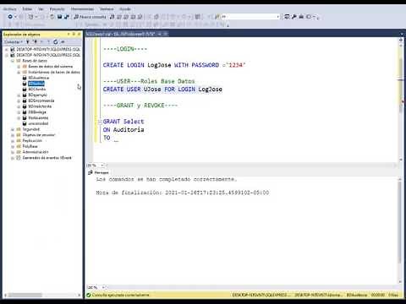Switch to the Mensajes results tab
Screen dimensions: 406x304
point(98,172)
